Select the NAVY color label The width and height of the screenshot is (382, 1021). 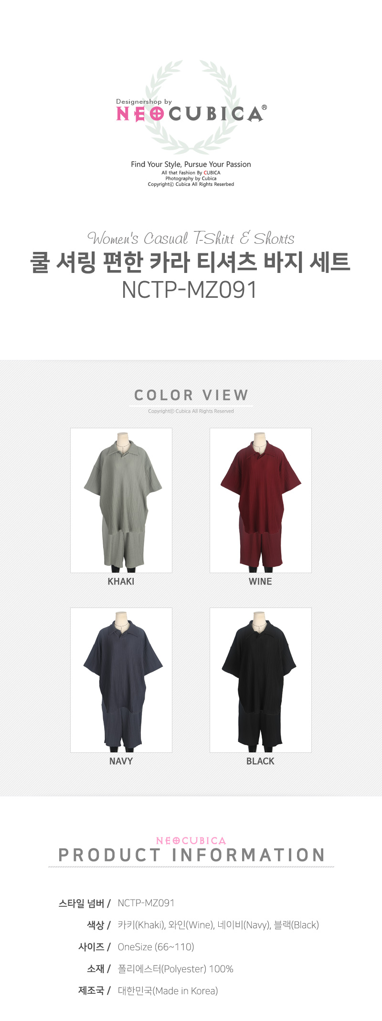[121, 761]
